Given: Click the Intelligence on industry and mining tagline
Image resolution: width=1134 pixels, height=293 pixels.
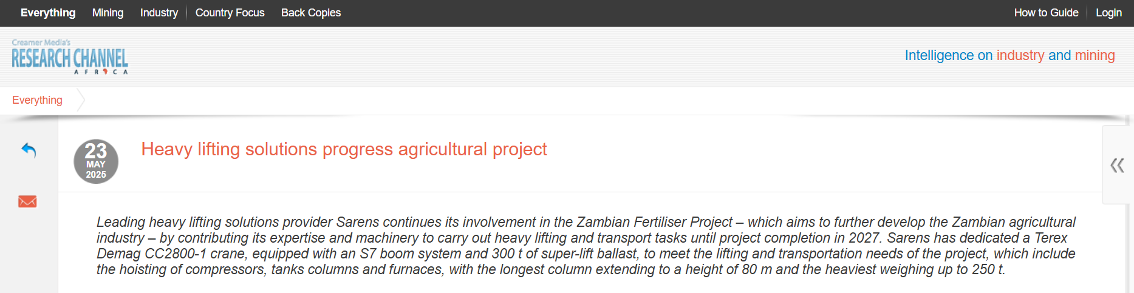Looking at the screenshot, I should click(1009, 55).
